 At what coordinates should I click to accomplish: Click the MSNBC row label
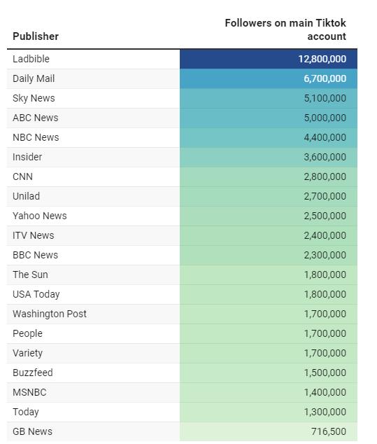coord(29,392)
